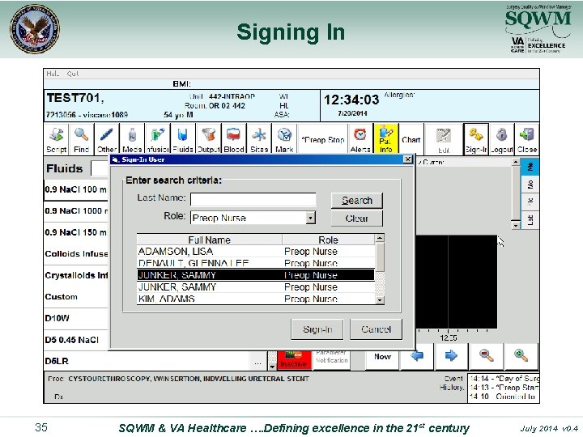This screenshot has height=437, width=583.
Task: Click name list scrollbar down arrow
Action: tap(380, 300)
